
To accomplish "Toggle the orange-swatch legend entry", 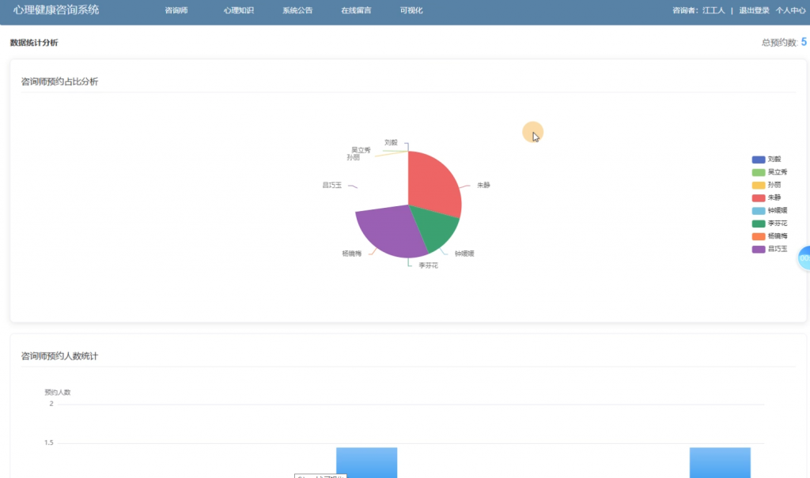I will [770, 236].
